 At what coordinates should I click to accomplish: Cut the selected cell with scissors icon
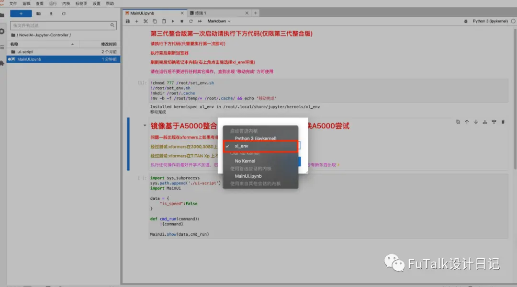[146, 21]
